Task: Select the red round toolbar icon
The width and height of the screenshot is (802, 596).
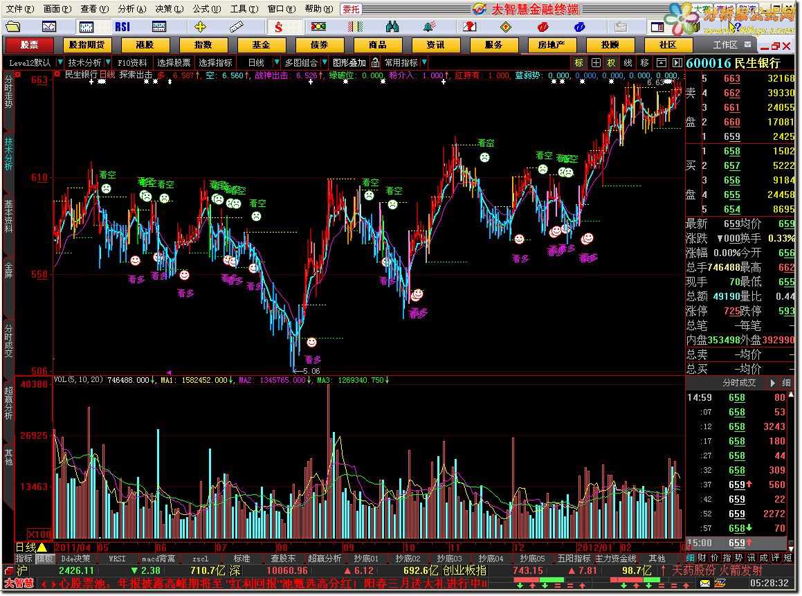Action: click(x=543, y=26)
